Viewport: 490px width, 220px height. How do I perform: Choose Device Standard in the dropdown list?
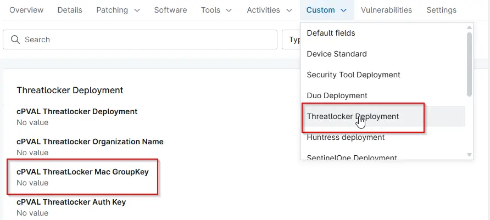[x=337, y=54]
